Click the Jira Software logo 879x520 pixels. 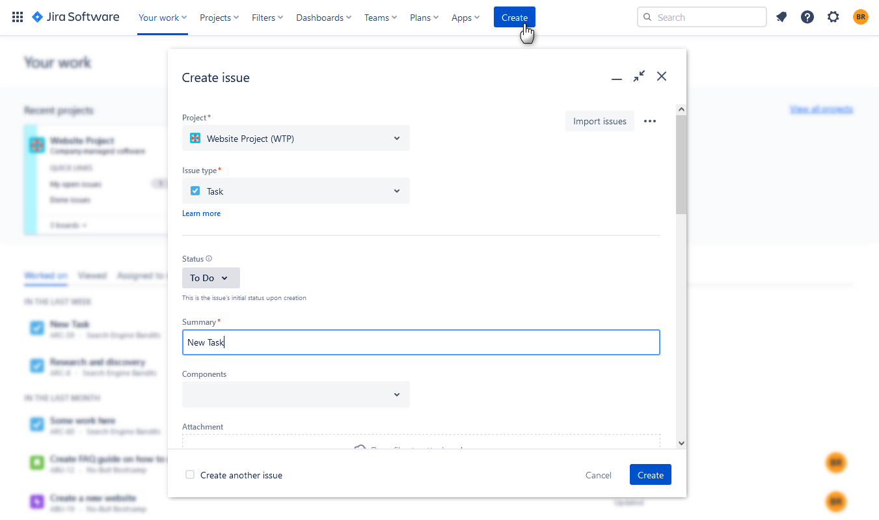click(x=75, y=17)
